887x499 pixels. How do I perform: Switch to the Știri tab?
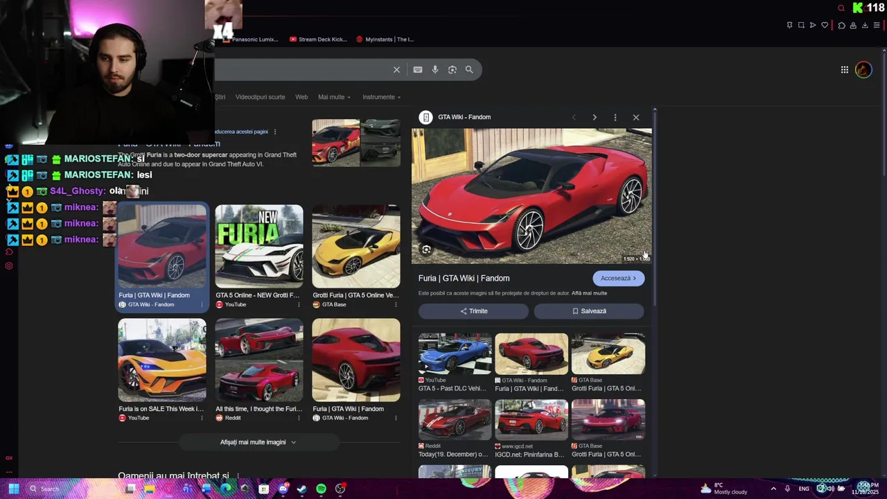click(x=220, y=97)
